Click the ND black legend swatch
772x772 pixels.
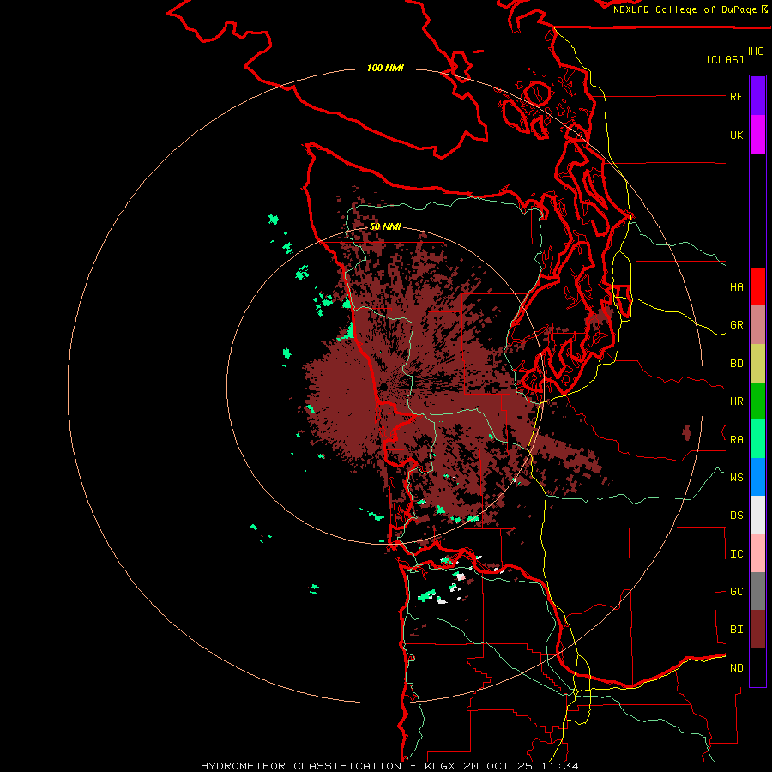tap(757, 667)
